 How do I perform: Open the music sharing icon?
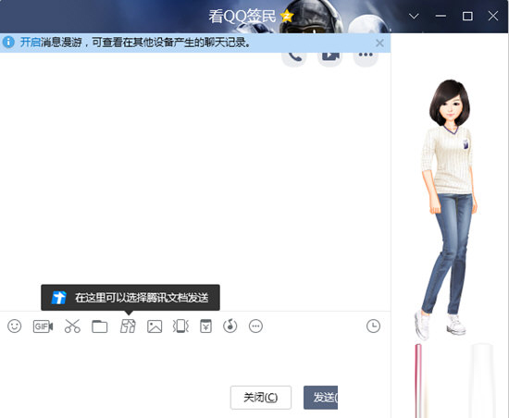(230, 326)
